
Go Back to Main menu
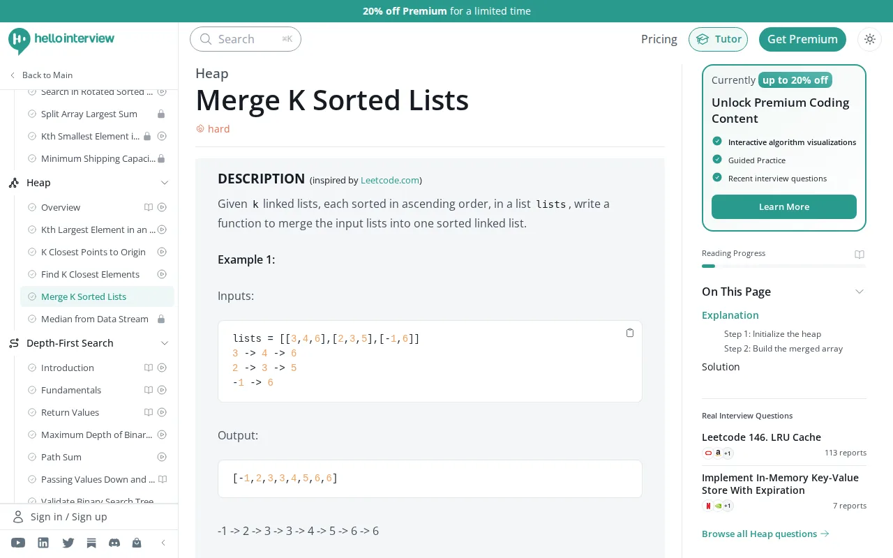[41, 75]
